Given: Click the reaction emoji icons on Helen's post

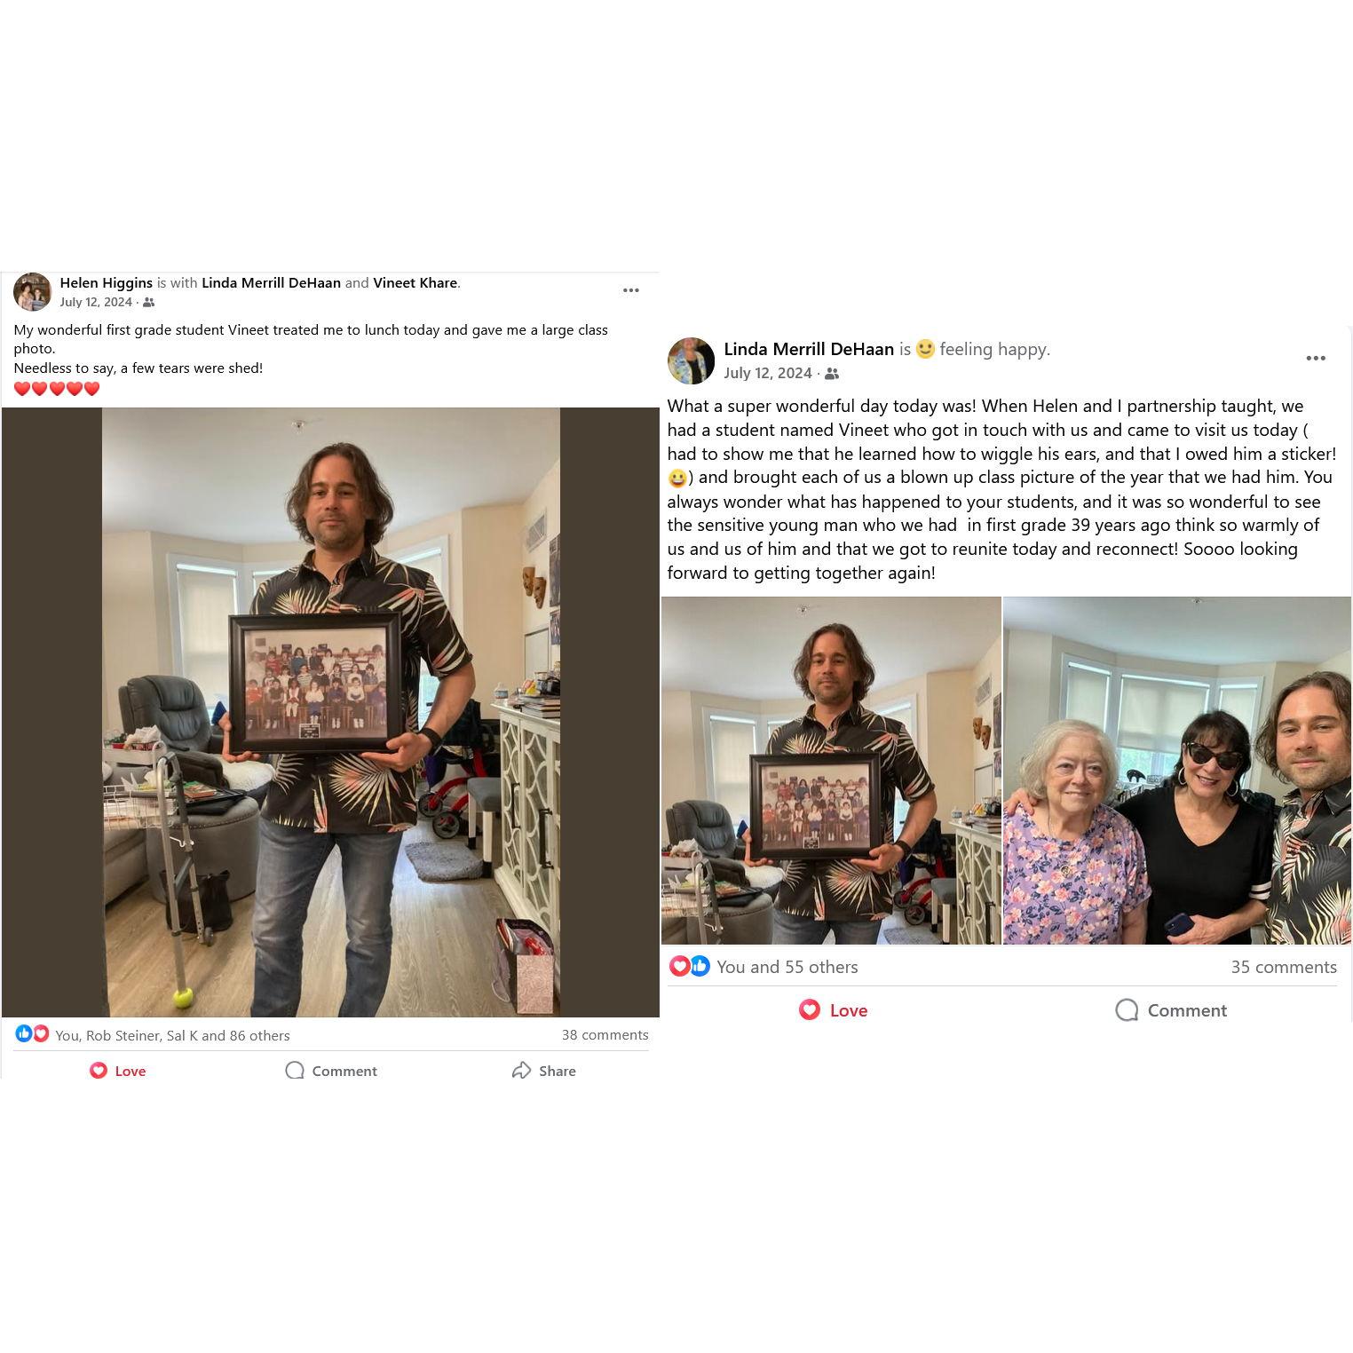Looking at the screenshot, I should (x=32, y=1033).
